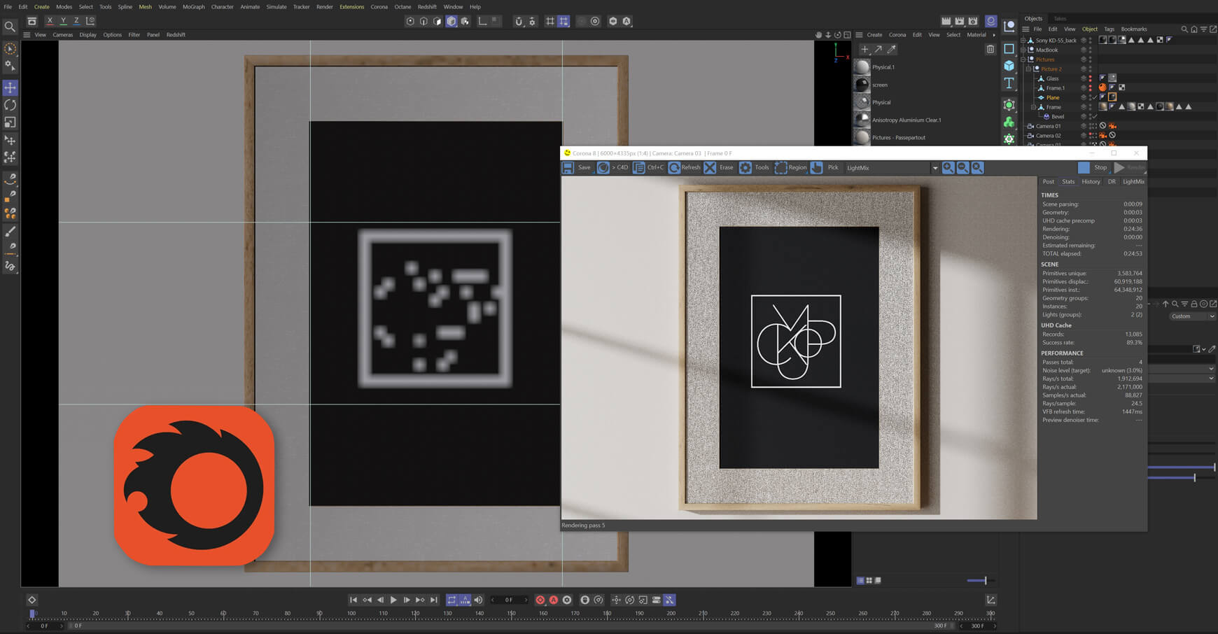This screenshot has width=1218, height=634.
Task: Click the material eyedropper icon
Action: pos(891,49)
